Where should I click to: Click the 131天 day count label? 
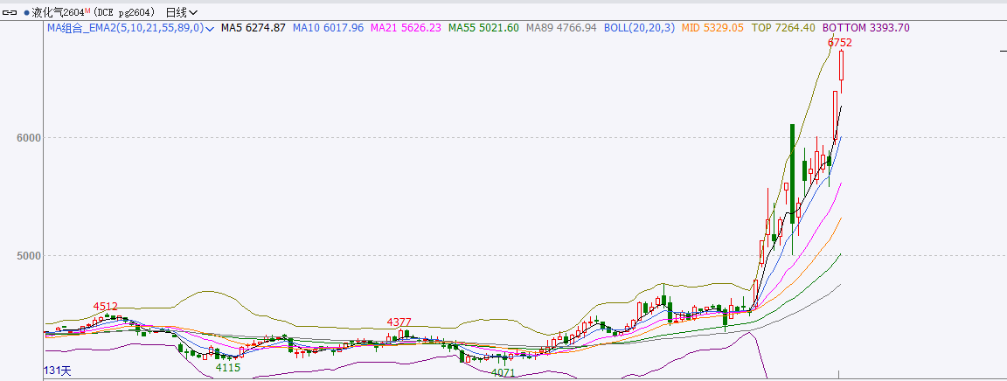59,371
